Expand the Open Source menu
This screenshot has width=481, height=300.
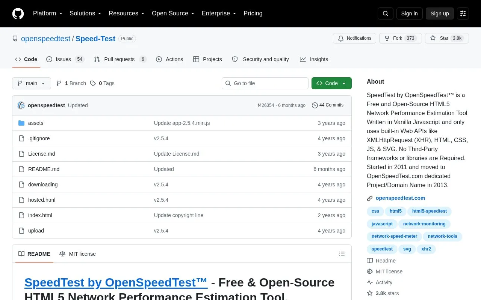point(173,13)
